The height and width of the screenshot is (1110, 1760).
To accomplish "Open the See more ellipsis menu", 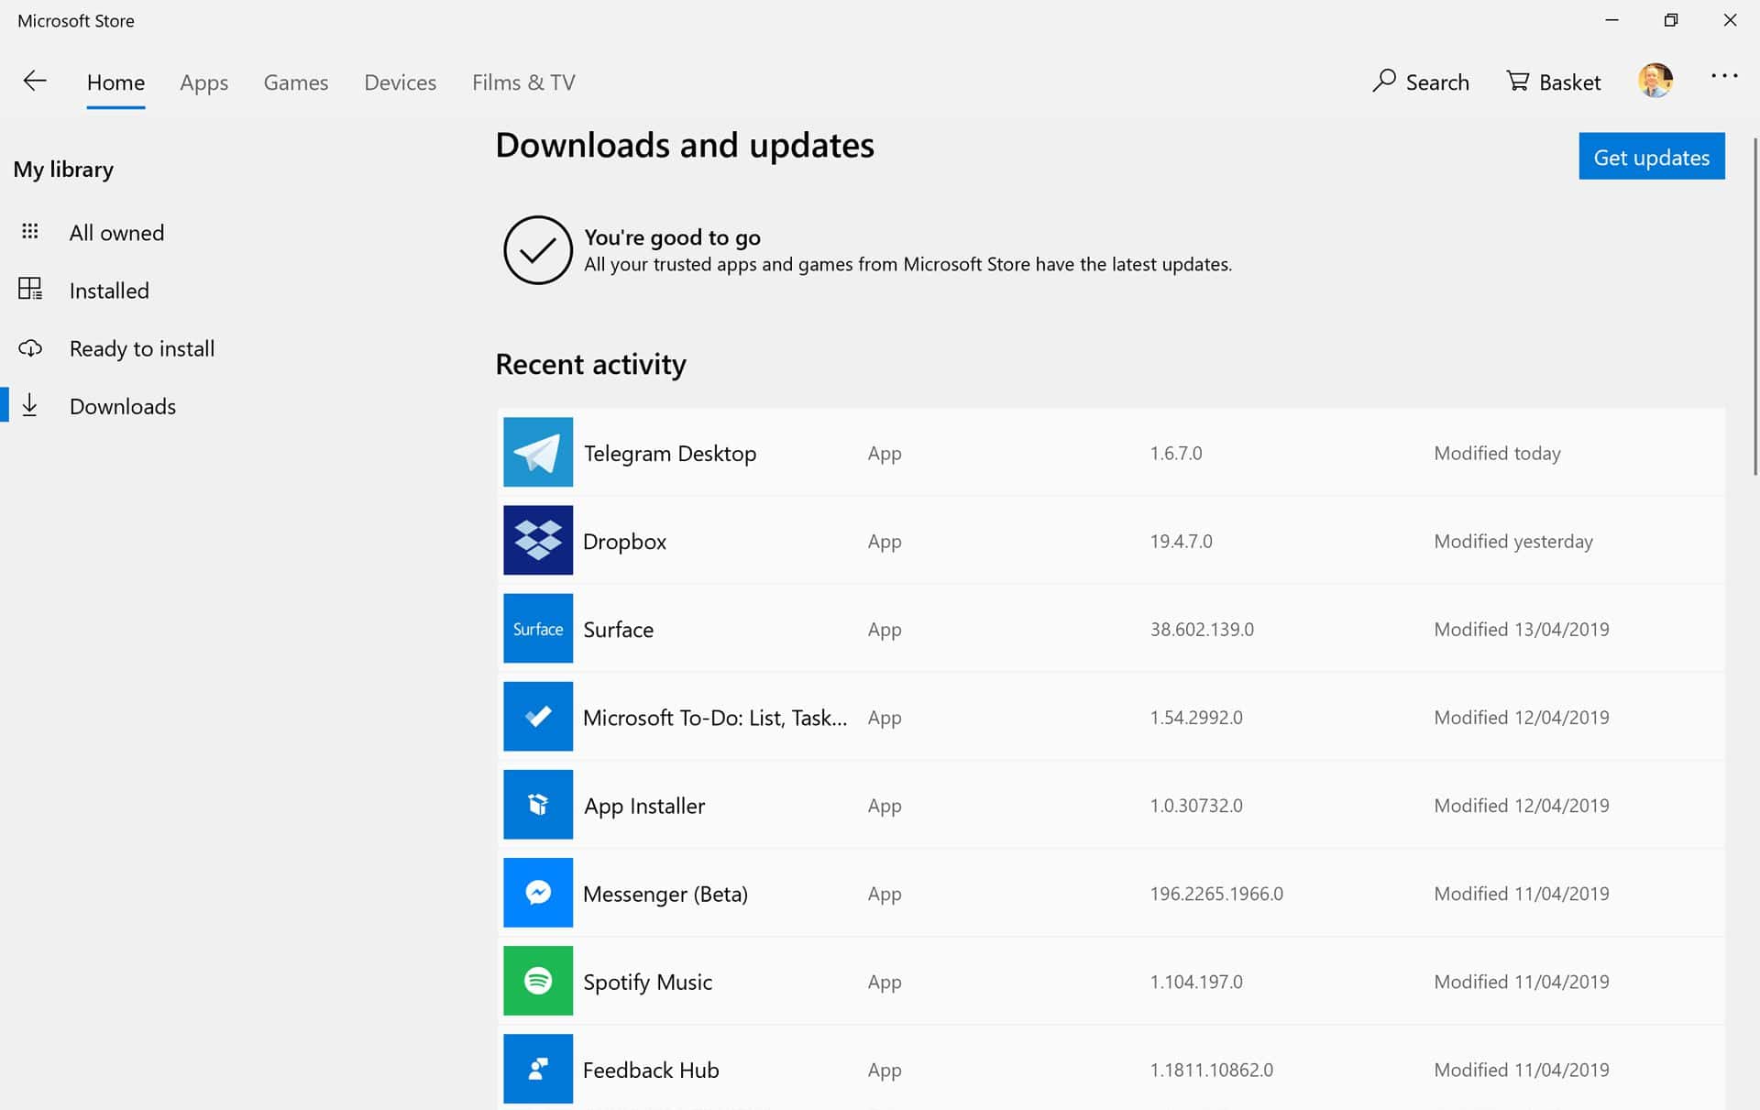I will tap(1724, 77).
